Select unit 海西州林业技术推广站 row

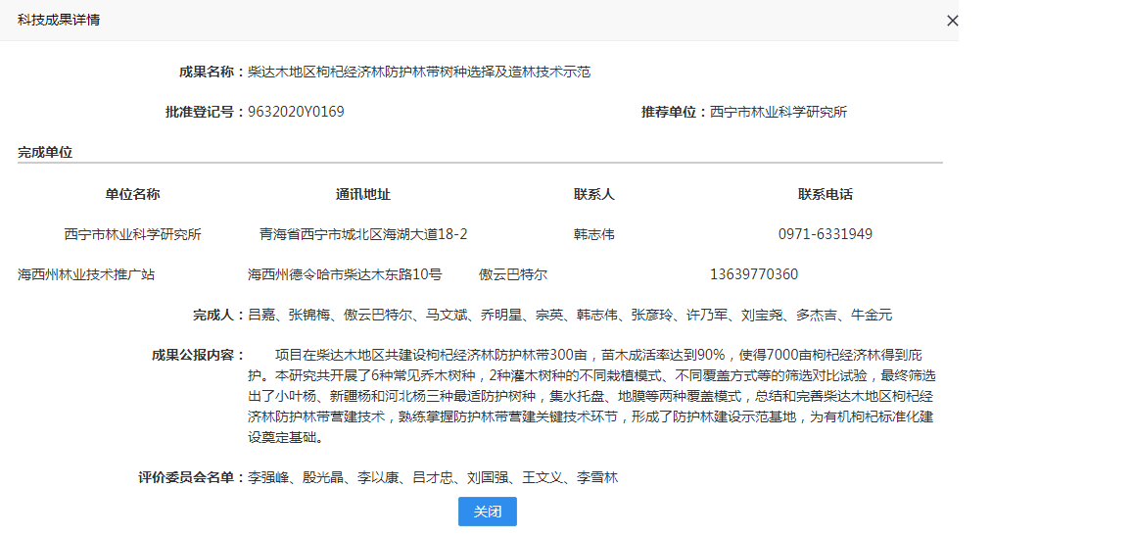pos(86,274)
